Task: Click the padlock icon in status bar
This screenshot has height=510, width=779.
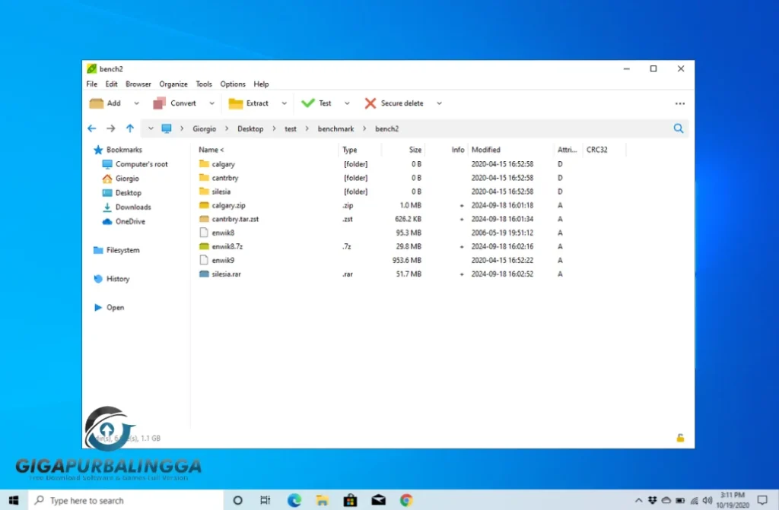Action: [x=680, y=438]
